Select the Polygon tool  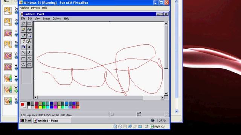point(29,59)
